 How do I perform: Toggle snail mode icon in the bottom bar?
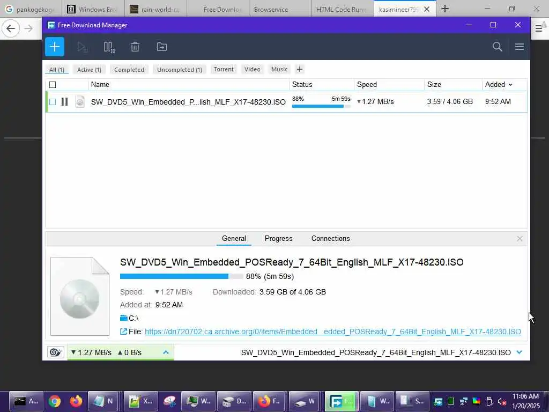coord(56,352)
